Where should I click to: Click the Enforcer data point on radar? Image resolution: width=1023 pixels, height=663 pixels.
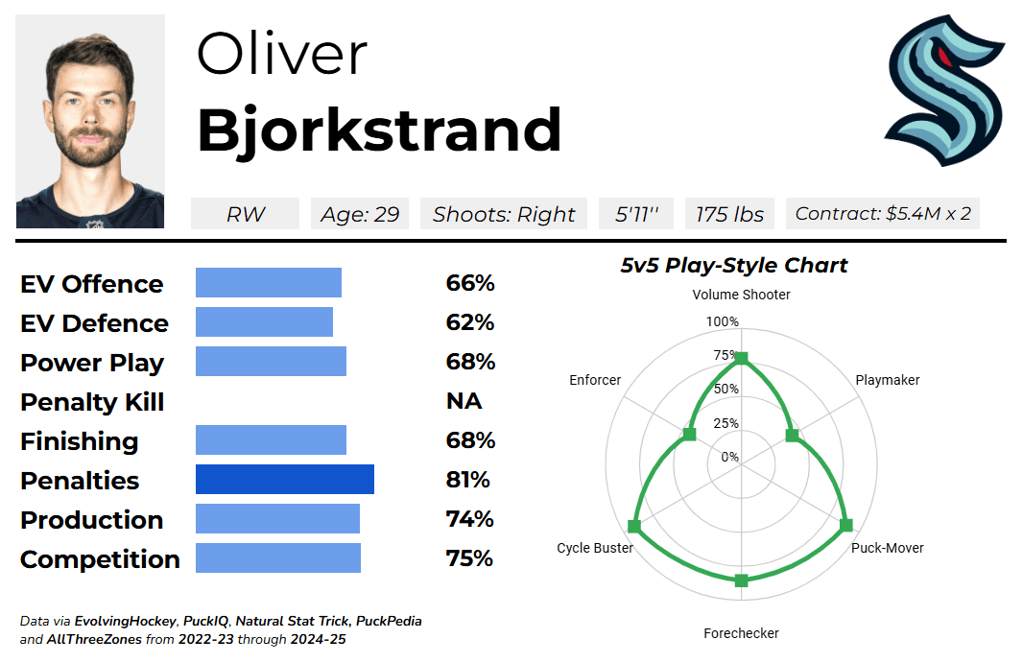coord(689,435)
